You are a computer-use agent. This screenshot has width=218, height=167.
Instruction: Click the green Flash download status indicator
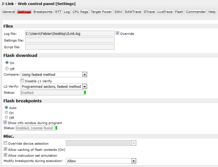(x=85, y=93)
